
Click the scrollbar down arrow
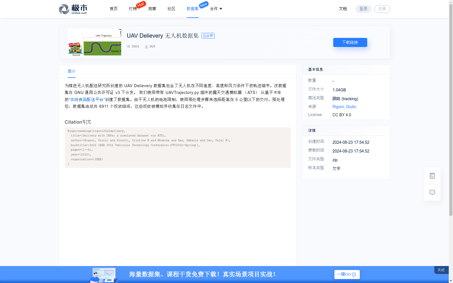click(x=451, y=281)
